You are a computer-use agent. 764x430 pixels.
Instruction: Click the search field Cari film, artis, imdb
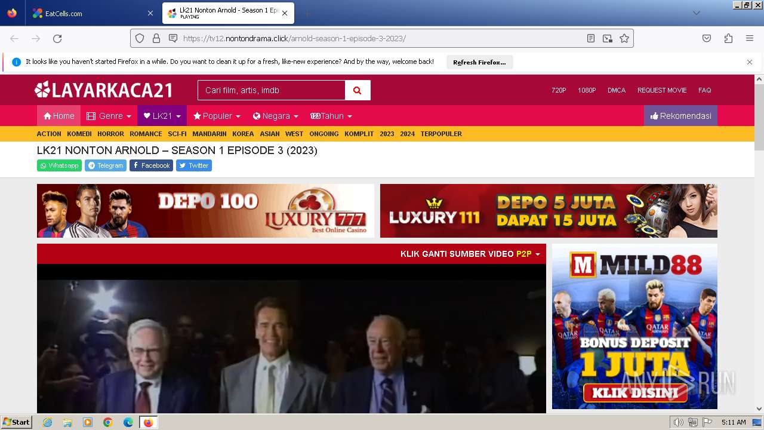(272, 90)
